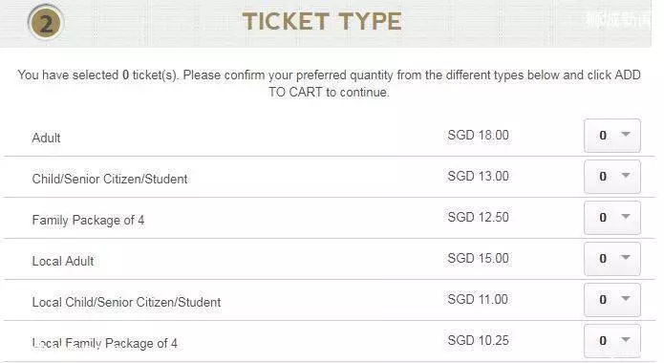Viewport: 664px width, 363px height.
Task: Click the arrow icon beside SGD 13.00 row
Action: 626,176
